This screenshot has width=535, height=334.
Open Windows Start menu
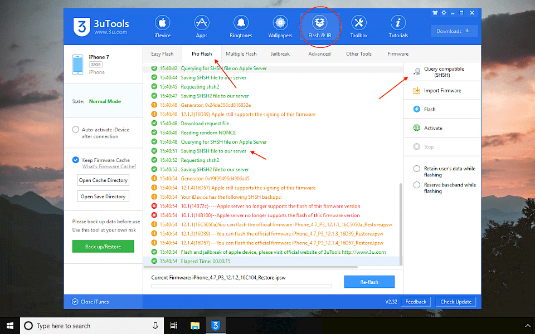pyautogui.click(x=10, y=326)
